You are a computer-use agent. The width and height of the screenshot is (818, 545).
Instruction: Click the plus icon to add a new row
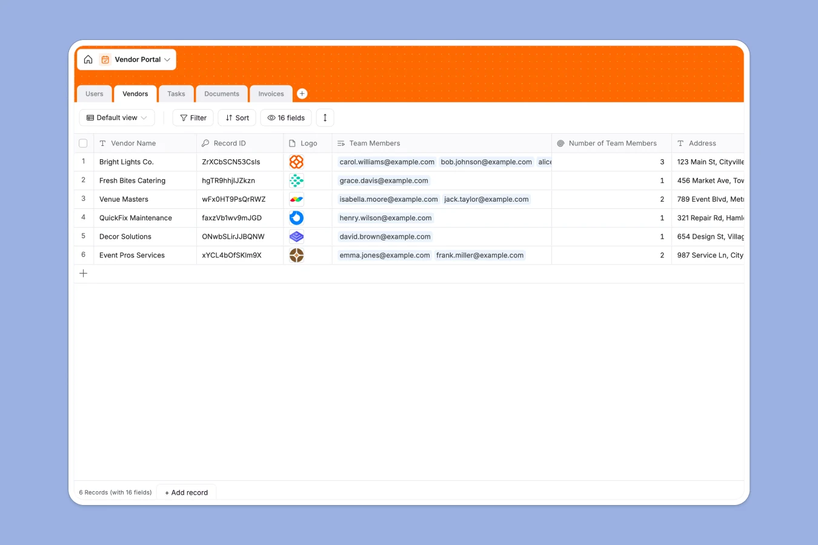click(83, 273)
